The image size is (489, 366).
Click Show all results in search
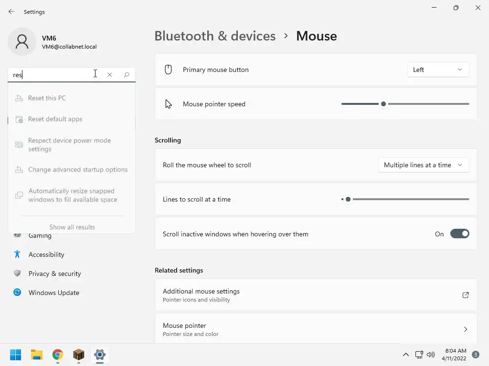click(72, 227)
